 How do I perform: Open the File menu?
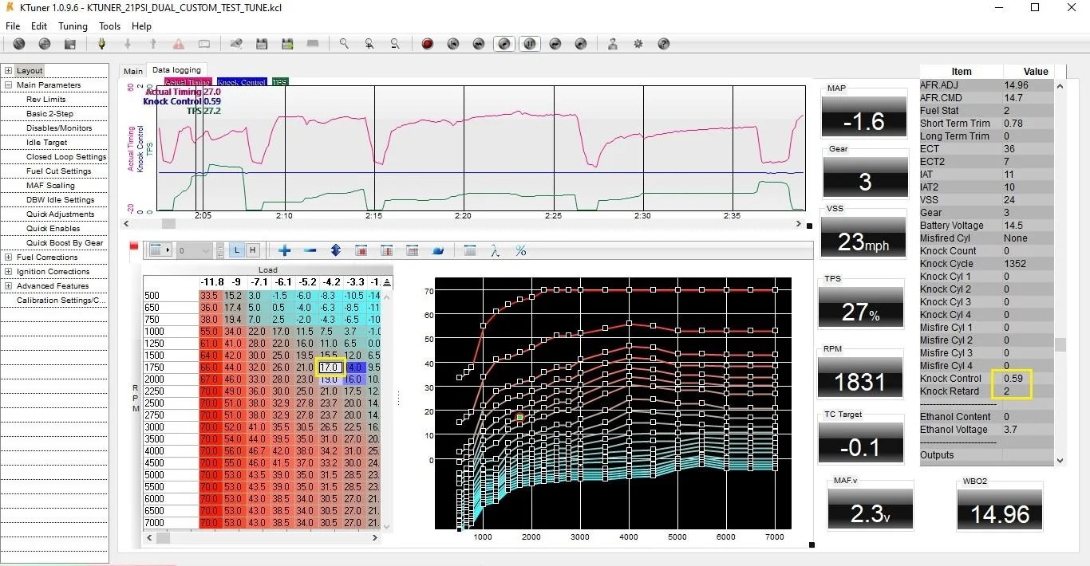click(12, 26)
